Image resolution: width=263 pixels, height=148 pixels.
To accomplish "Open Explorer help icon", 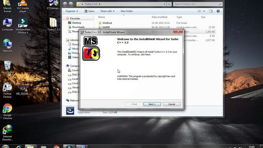I will pyautogui.click(x=218, y=11).
